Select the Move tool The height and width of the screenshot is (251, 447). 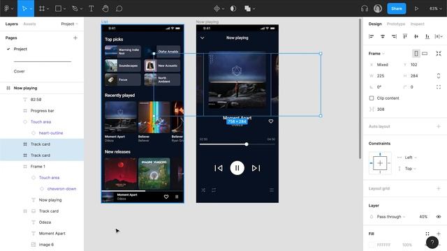click(x=24, y=8)
